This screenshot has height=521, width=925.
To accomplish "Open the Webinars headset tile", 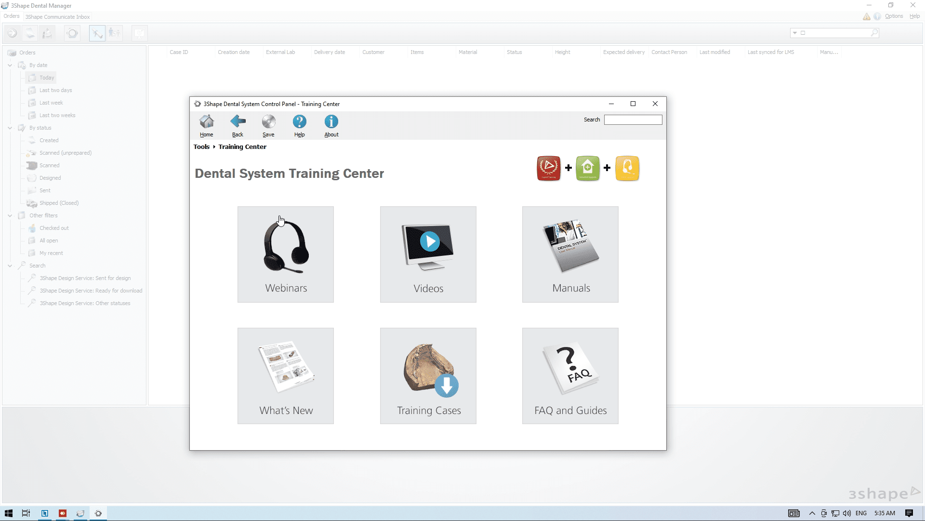I will pos(285,254).
